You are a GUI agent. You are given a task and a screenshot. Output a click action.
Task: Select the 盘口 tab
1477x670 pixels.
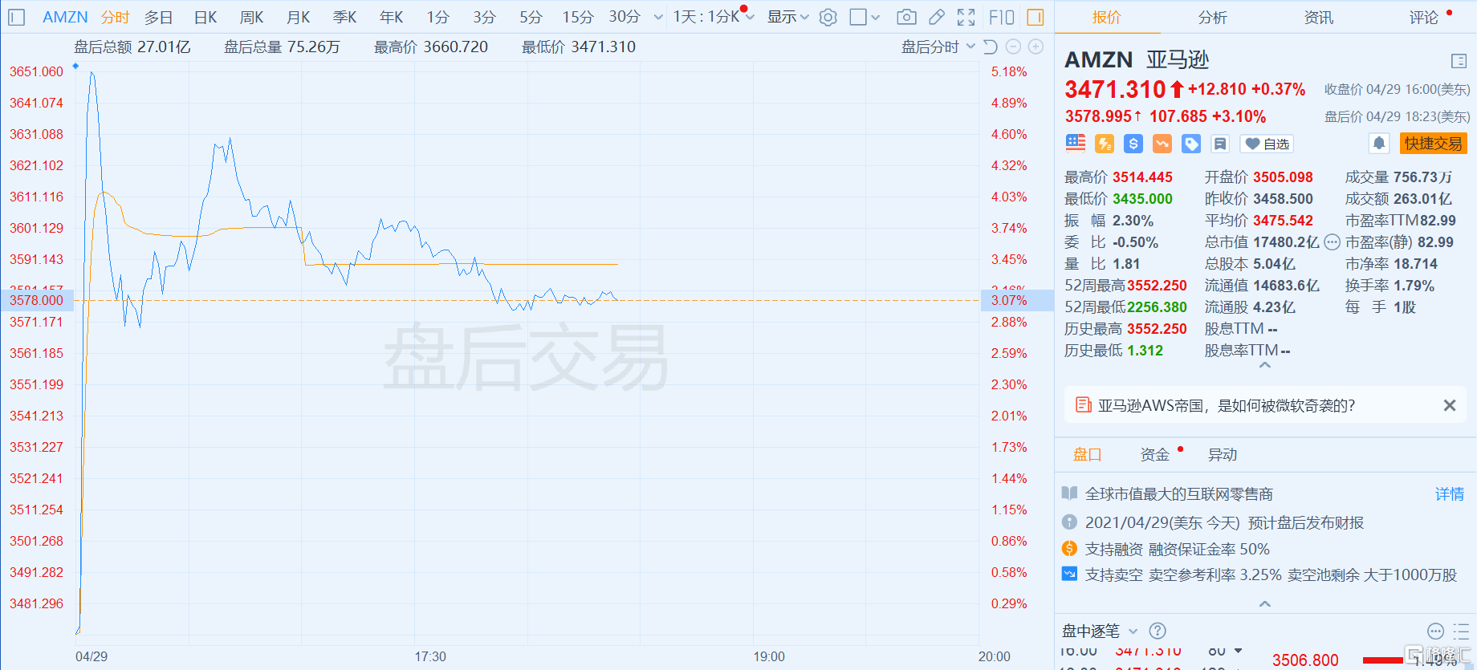[1088, 454]
